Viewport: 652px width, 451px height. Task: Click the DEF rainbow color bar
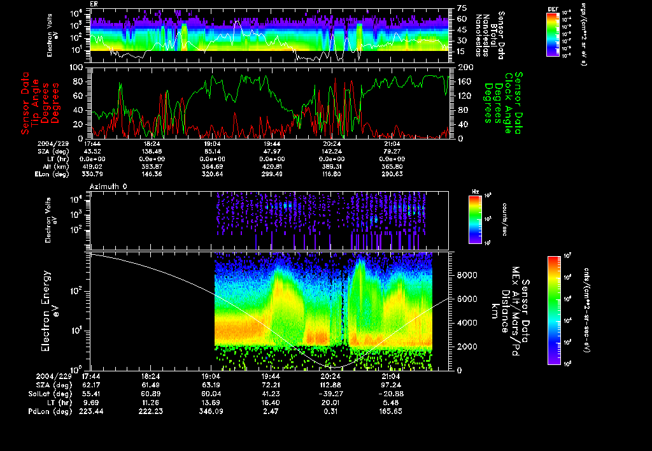[x=553, y=34]
